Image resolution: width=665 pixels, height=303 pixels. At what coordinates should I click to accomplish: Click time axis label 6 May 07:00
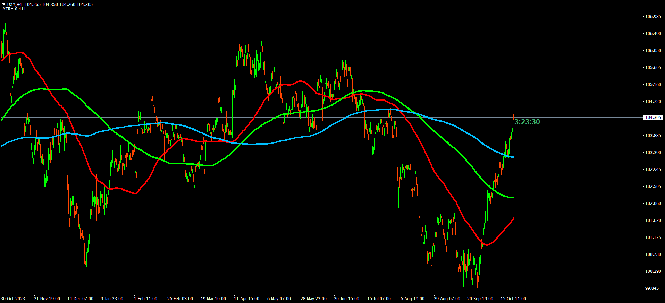[279, 299]
